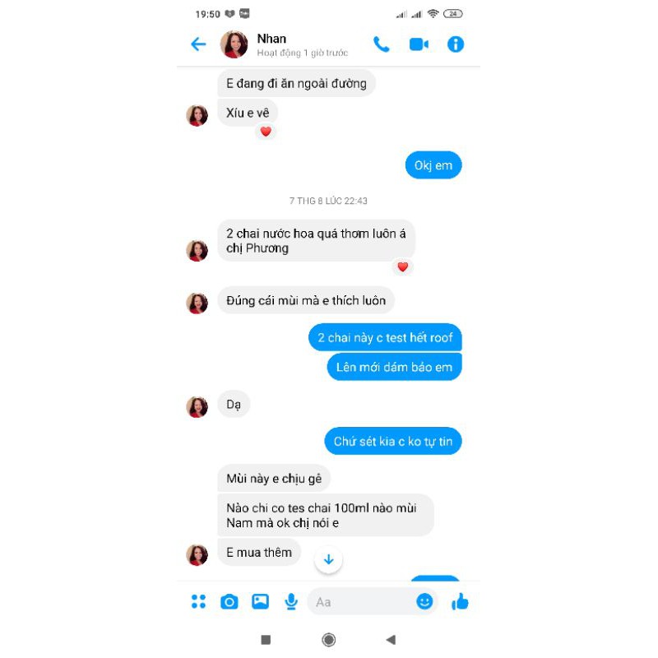Screen dimensions: 658x658
Task: Select the 'Okj em' sent message
Action: tap(433, 165)
